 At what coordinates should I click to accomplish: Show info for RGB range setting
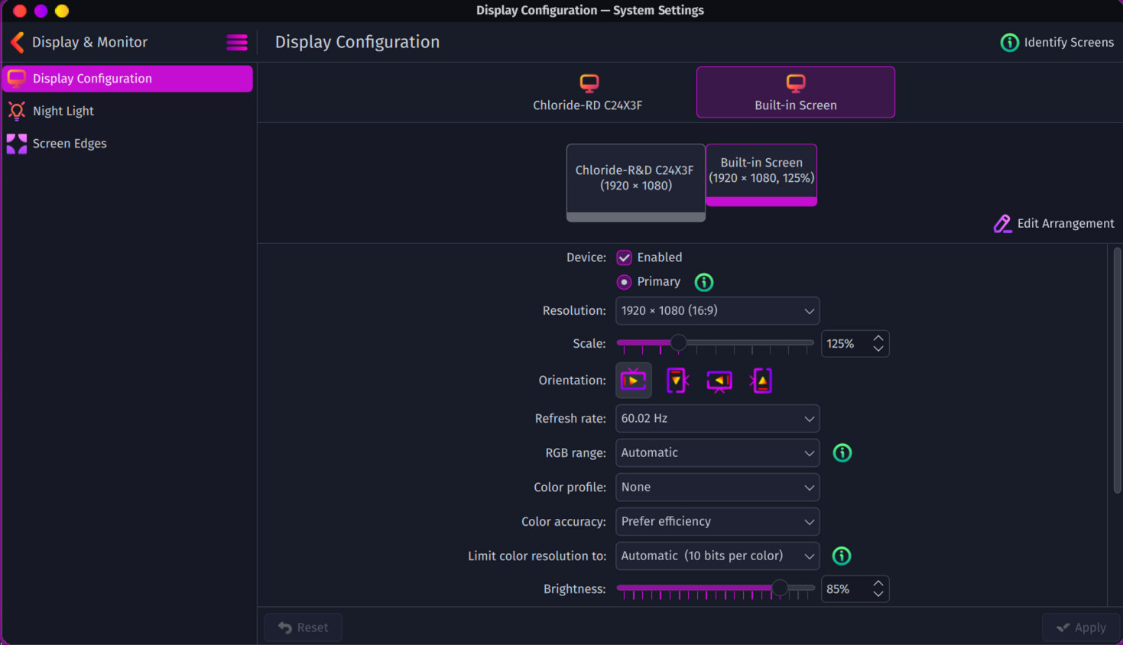pos(842,453)
